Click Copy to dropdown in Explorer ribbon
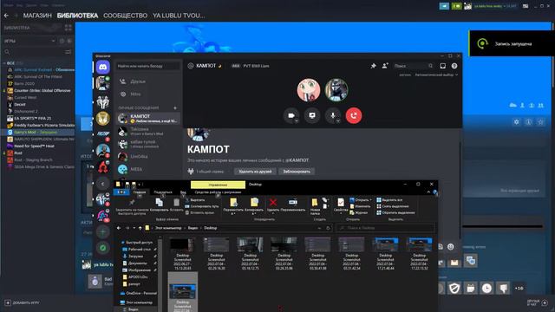 pyautogui.click(x=254, y=206)
